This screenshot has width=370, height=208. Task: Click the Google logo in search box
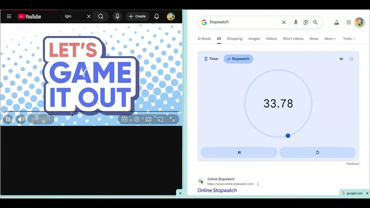tap(204, 22)
